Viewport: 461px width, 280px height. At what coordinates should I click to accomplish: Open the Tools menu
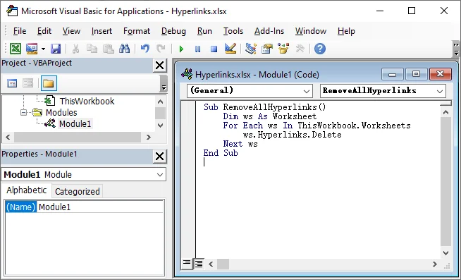coord(233,31)
